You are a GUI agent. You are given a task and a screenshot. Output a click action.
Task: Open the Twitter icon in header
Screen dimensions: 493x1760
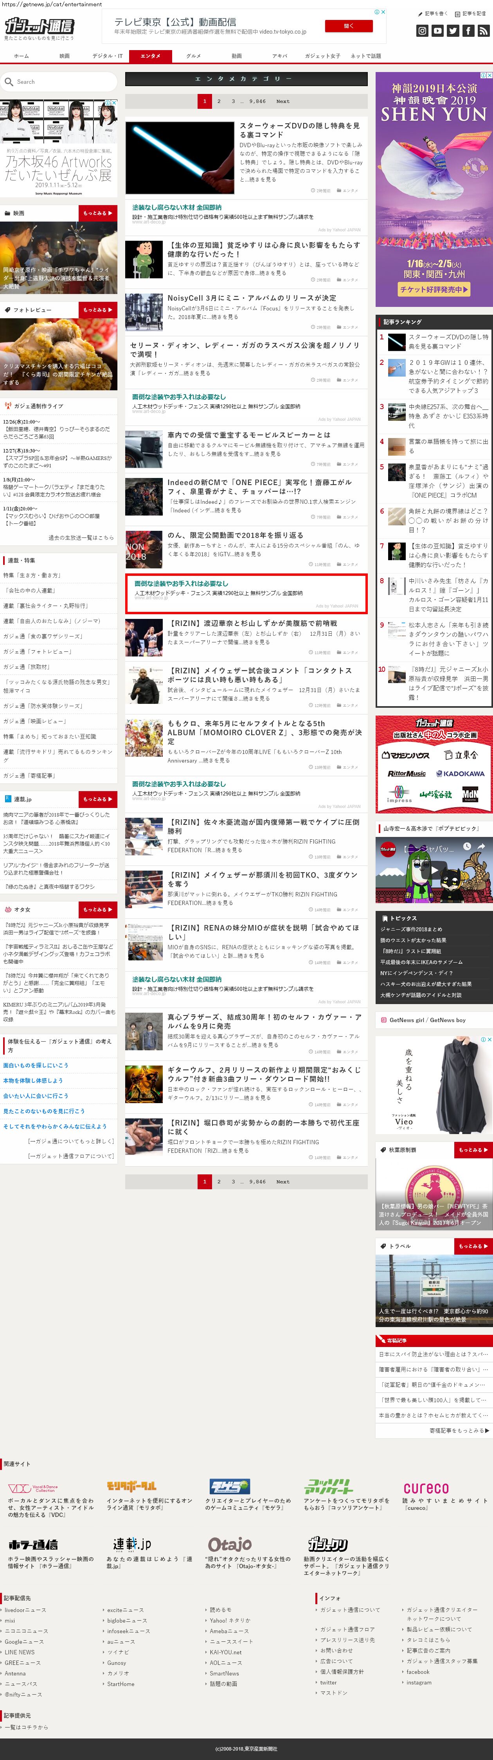pos(453,31)
